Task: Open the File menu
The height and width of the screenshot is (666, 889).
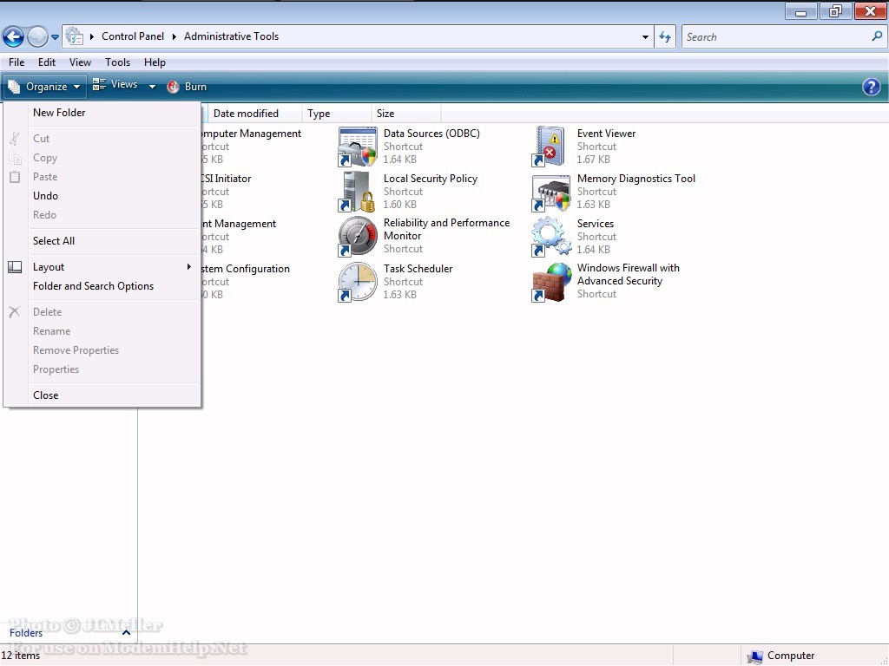Action: (x=16, y=62)
